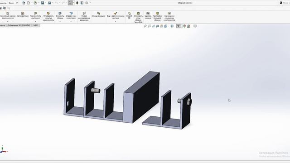
Task: Open View Orientation cube icon
Action: point(166,26)
